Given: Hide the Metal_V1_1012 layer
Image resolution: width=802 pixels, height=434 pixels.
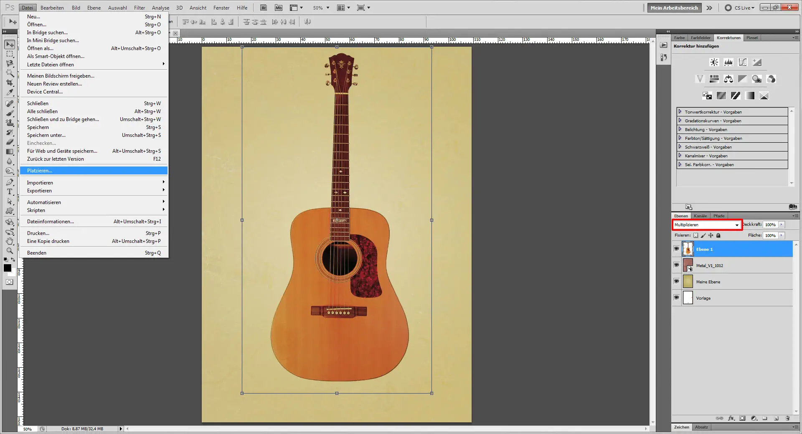Looking at the screenshot, I should click(x=677, y=265).
